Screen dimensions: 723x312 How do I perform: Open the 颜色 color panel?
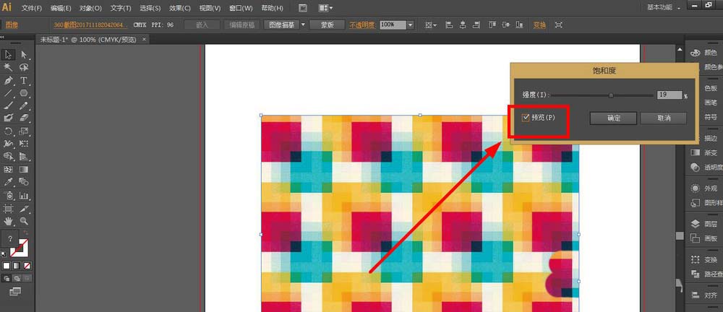(x=706, y=53)
